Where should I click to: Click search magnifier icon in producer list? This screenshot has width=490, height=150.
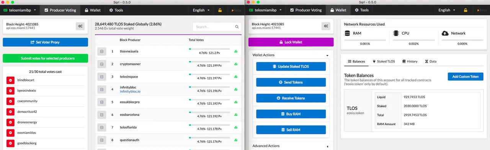(x=237, y=27)
